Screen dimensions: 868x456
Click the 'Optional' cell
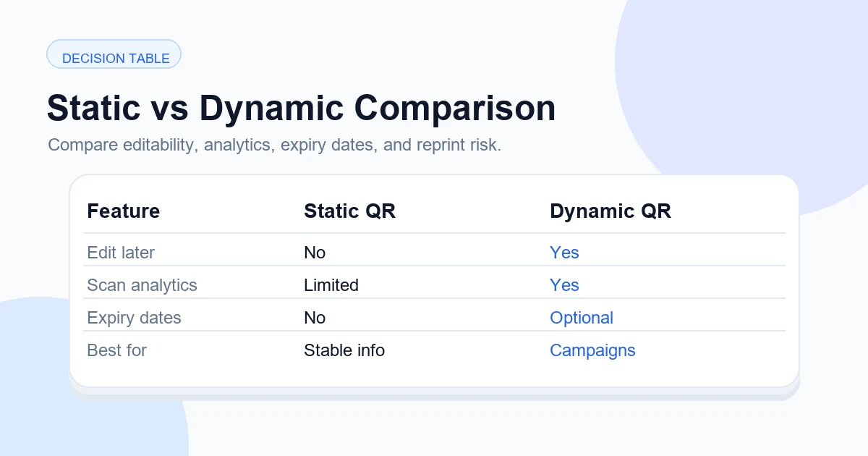582,318
